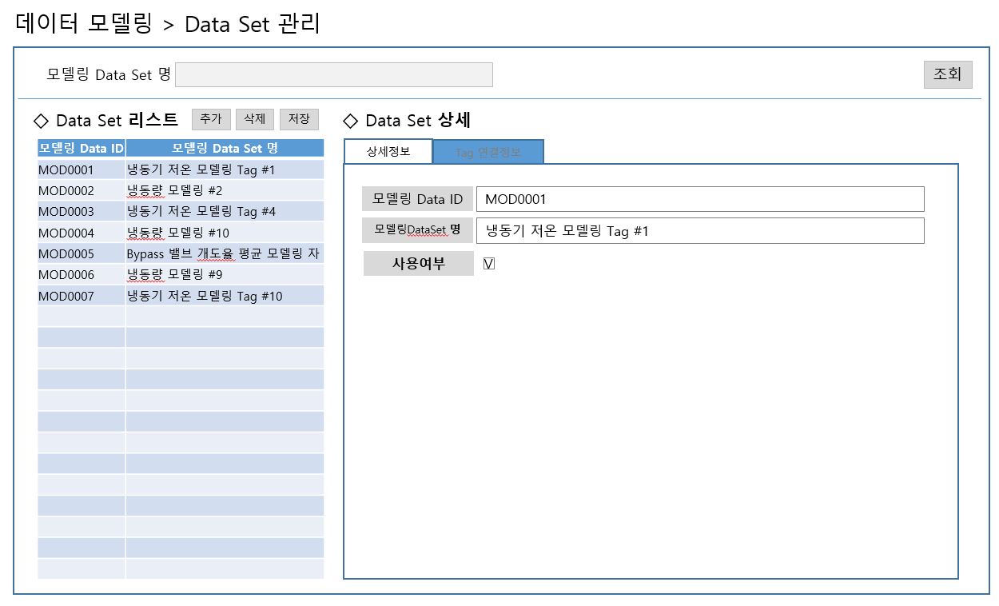
Task: Switch to the Tag 연결정보 tab
Action: click(488, 152)
